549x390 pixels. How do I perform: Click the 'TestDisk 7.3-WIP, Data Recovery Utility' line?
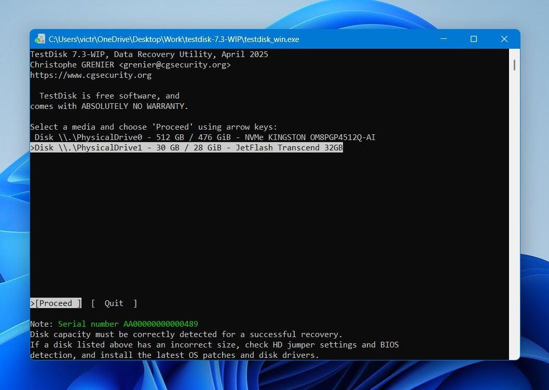[x=149, y=54]
